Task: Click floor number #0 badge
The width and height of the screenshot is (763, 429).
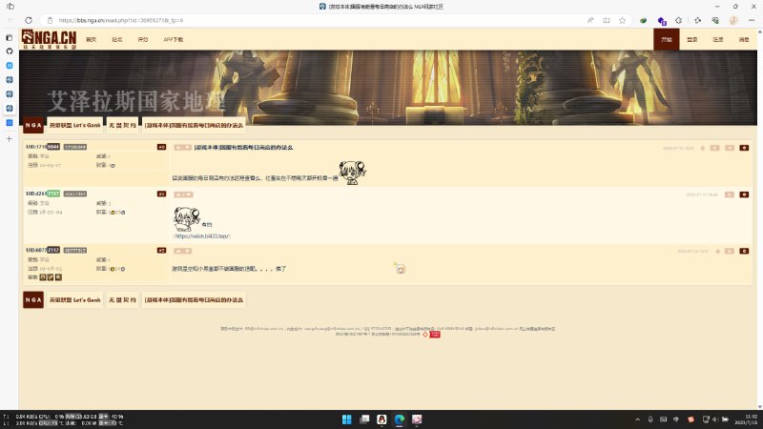Action: [161, 147]
